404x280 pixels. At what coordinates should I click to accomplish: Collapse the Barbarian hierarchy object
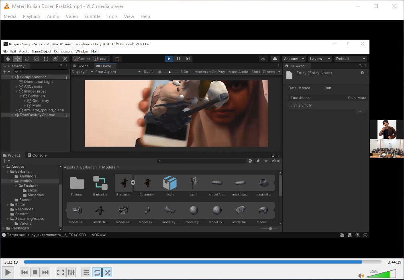point(21,96)
